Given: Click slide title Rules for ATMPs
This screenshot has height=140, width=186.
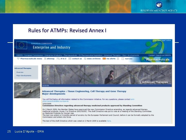Looking at the screenshot, I should 67,31.
